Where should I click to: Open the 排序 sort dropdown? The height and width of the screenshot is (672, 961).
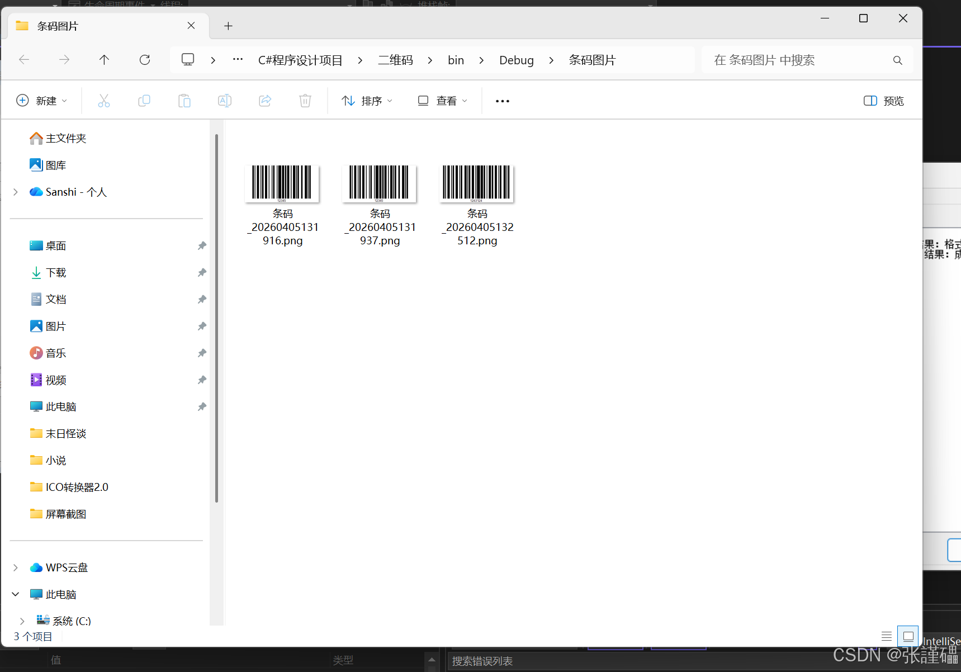coord(367,101)
